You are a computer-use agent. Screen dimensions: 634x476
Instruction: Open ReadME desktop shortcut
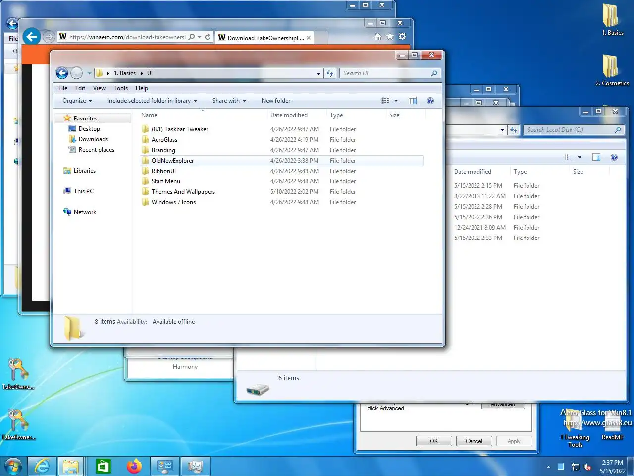(612, 424)
